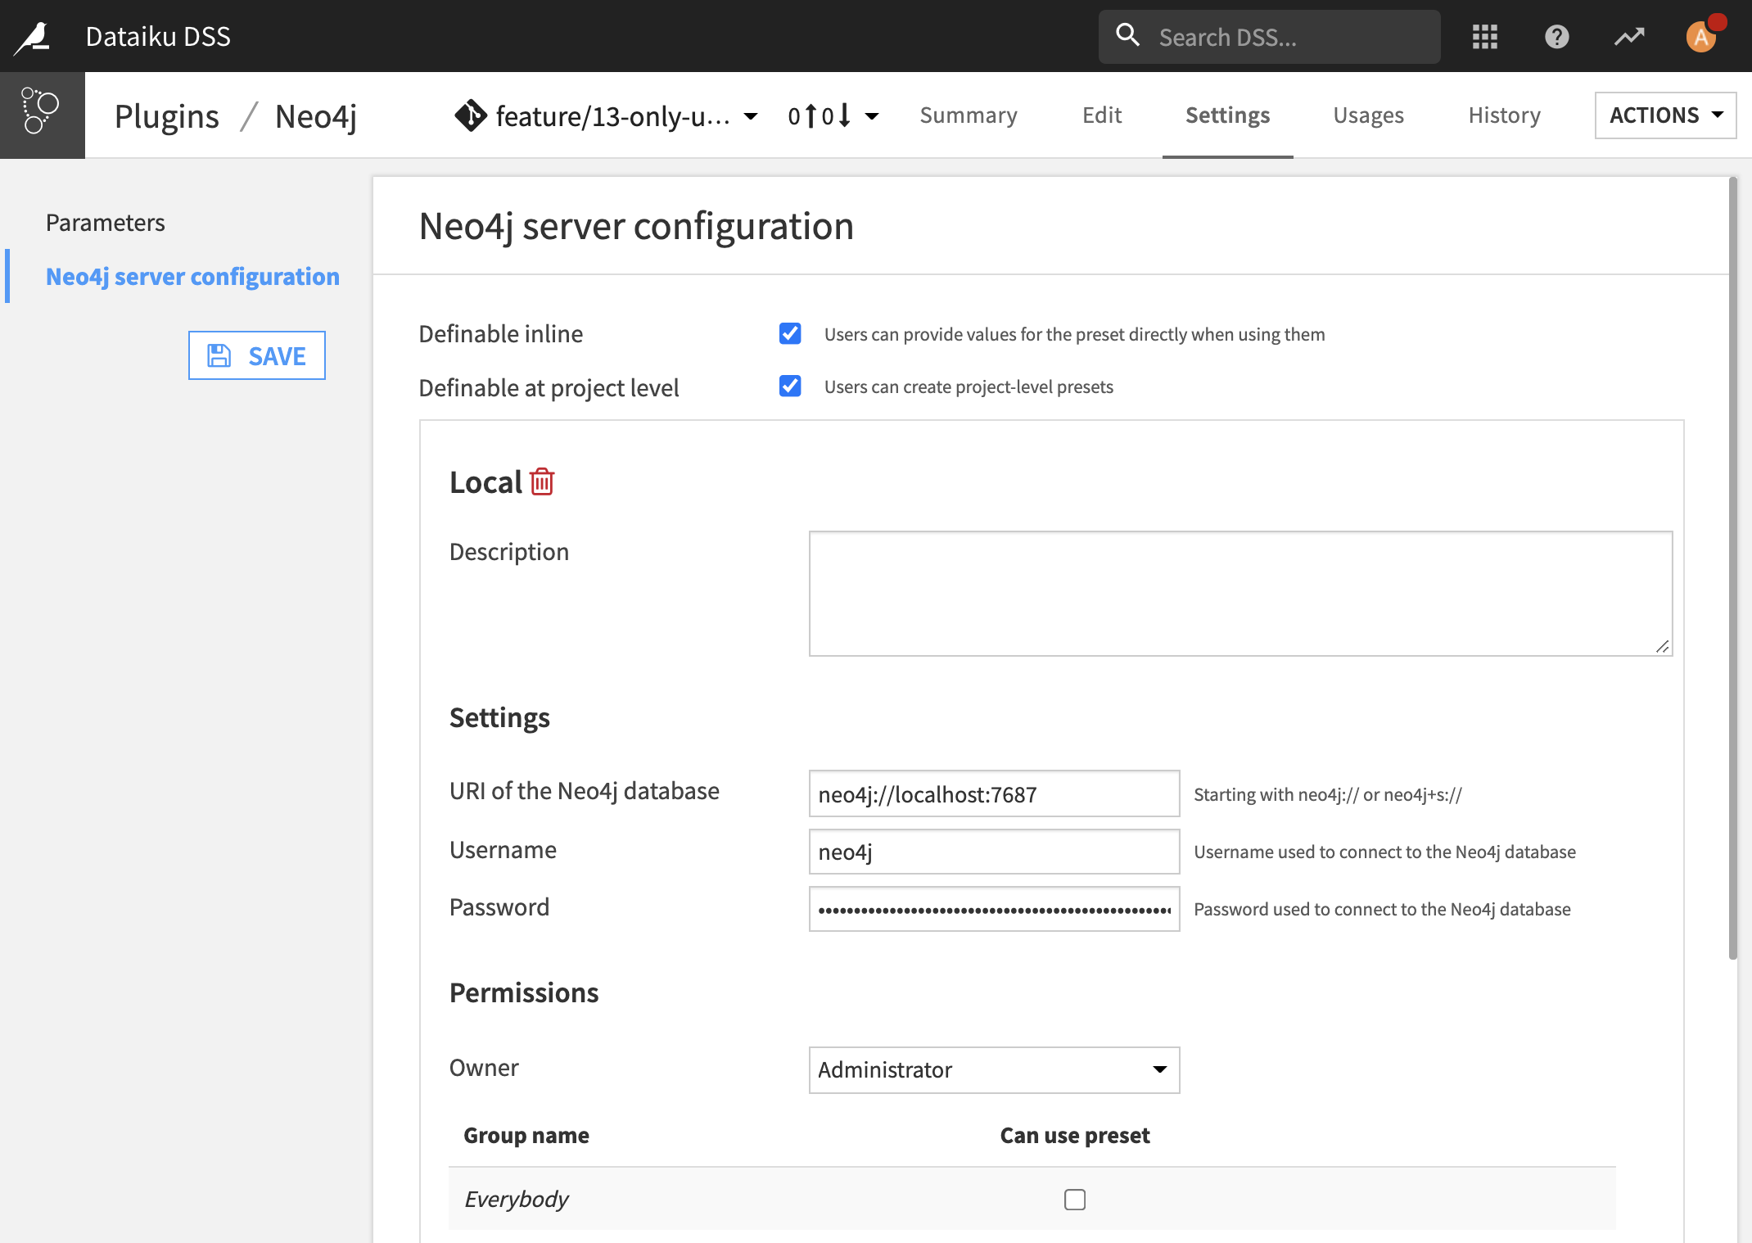
Task: Click the Neo4j breadcrumb title
Action: click(x=316, y=116)
